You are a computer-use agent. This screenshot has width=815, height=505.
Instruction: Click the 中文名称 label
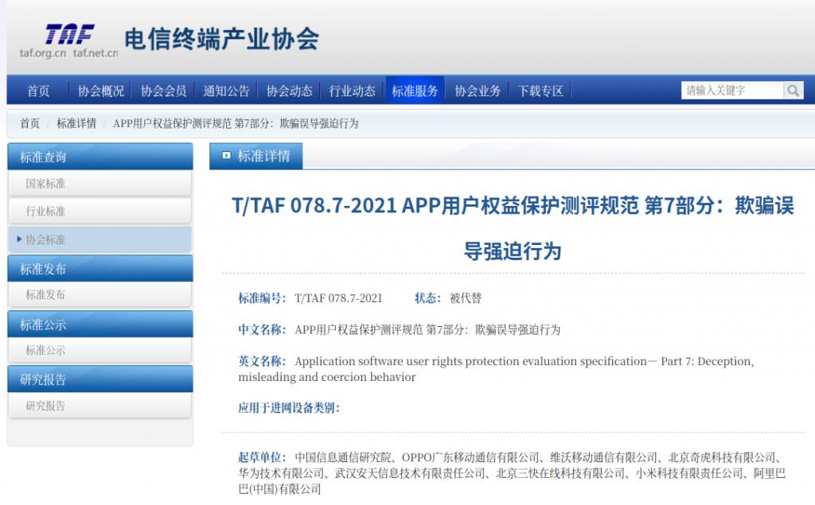click(x=263, y=330)
